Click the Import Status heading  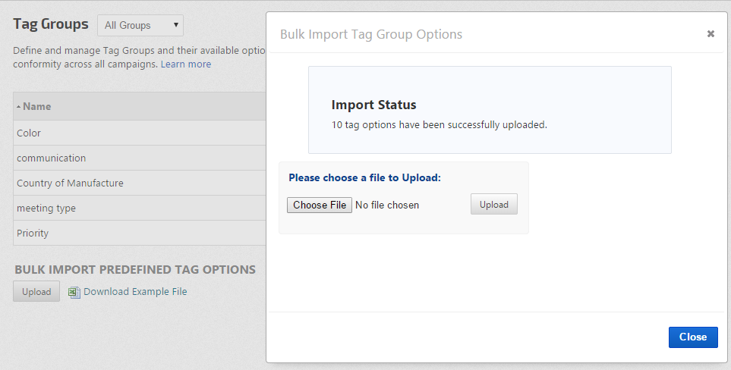click(374, 105)
